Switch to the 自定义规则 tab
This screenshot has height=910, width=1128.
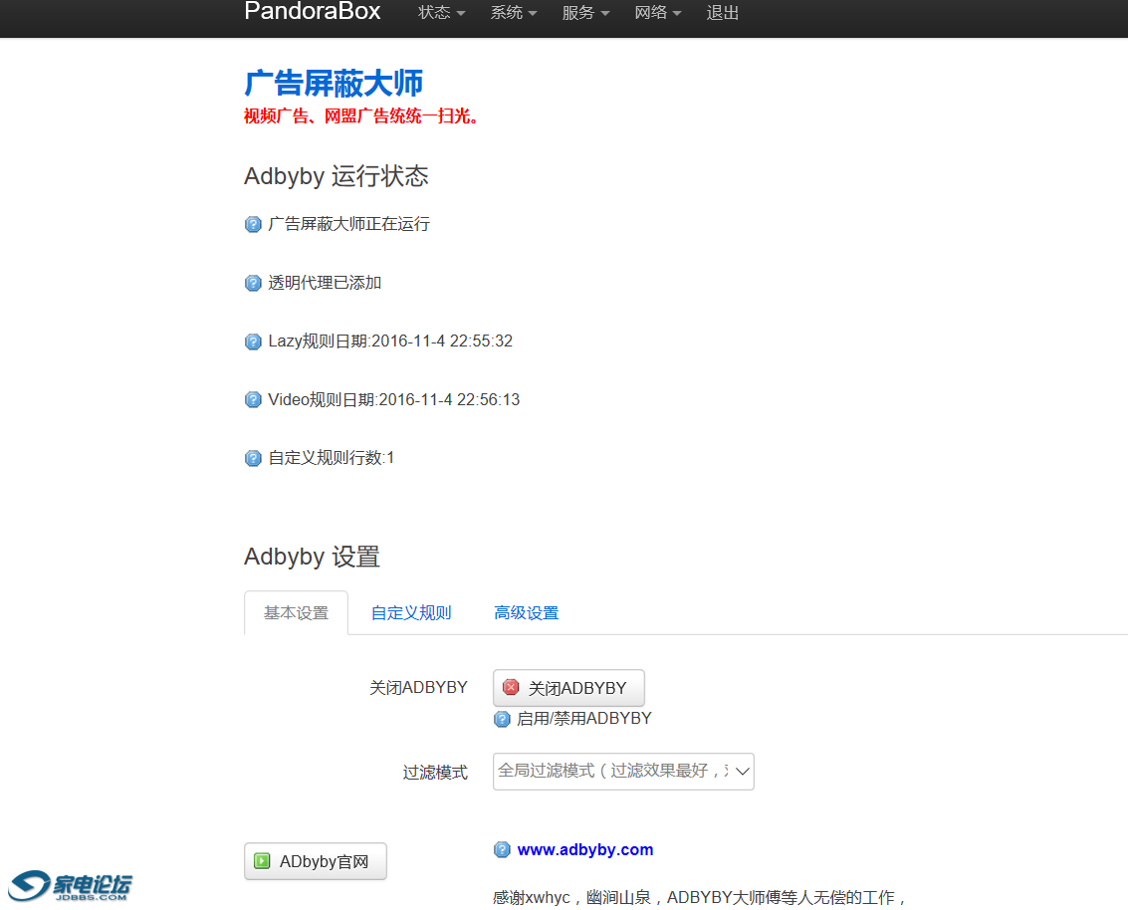[x=411, y=613]
